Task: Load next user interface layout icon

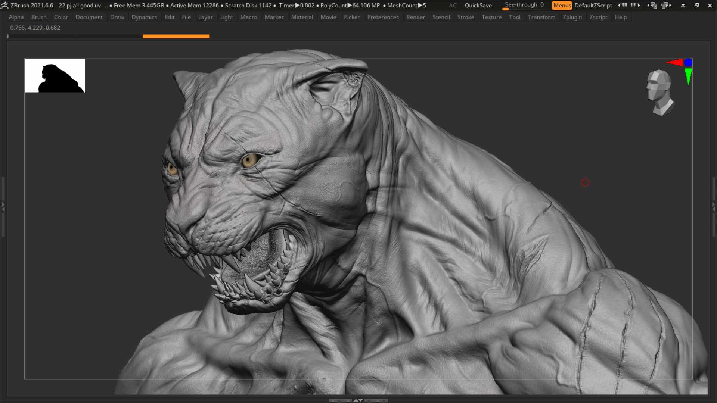Action: 666,5
